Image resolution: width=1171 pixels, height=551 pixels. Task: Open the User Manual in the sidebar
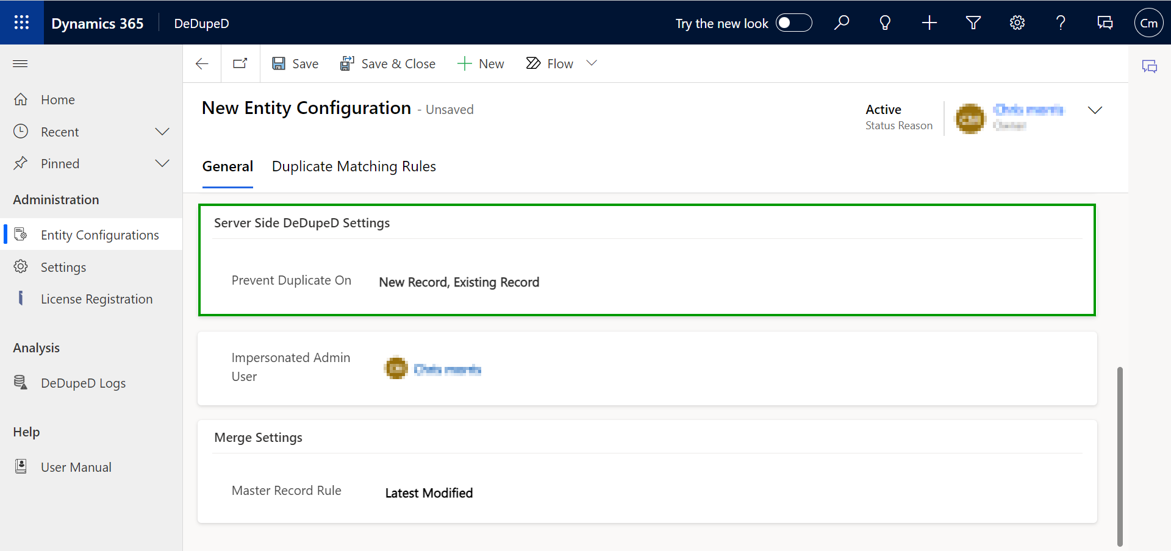(x=91, y=467)
